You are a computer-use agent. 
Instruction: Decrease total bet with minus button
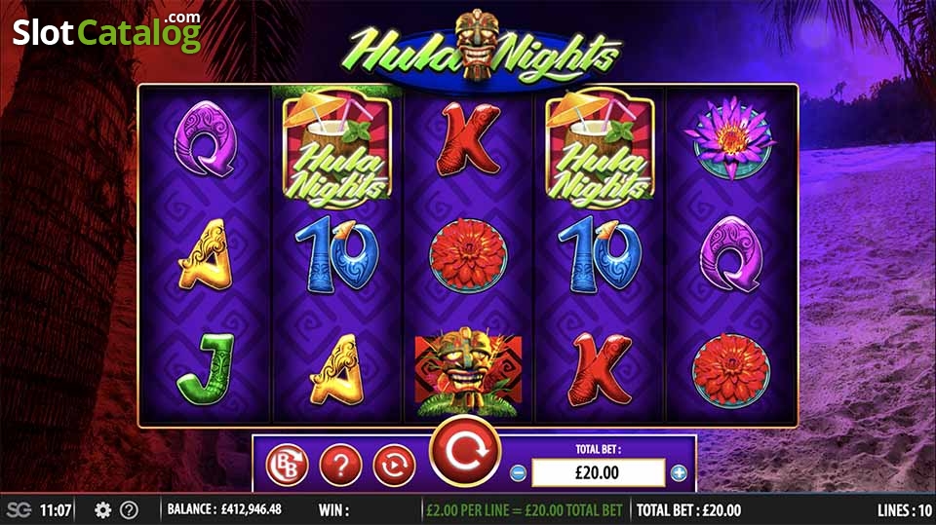(x=518, y=473)
